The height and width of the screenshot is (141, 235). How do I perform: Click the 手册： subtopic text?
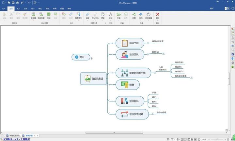click(154, 92)
